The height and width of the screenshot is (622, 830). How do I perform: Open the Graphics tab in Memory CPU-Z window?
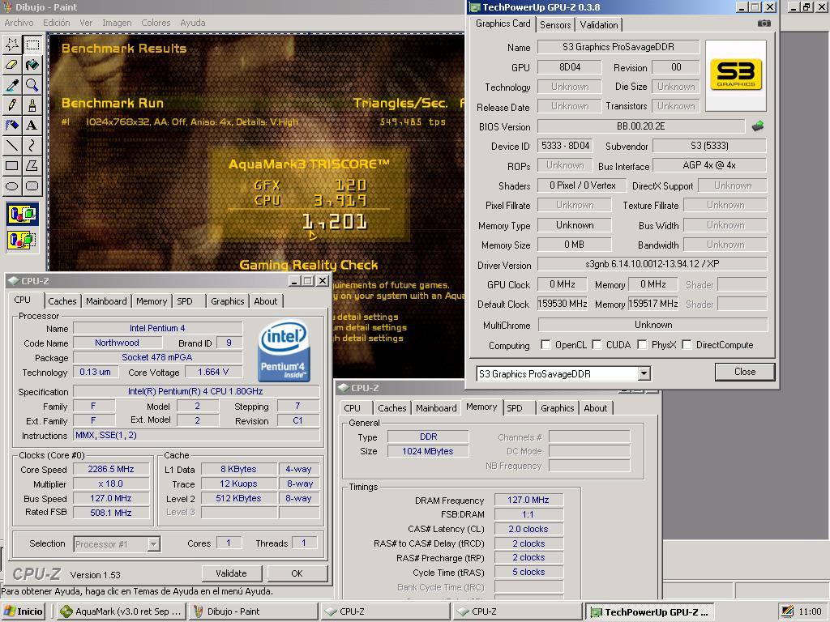558,408
